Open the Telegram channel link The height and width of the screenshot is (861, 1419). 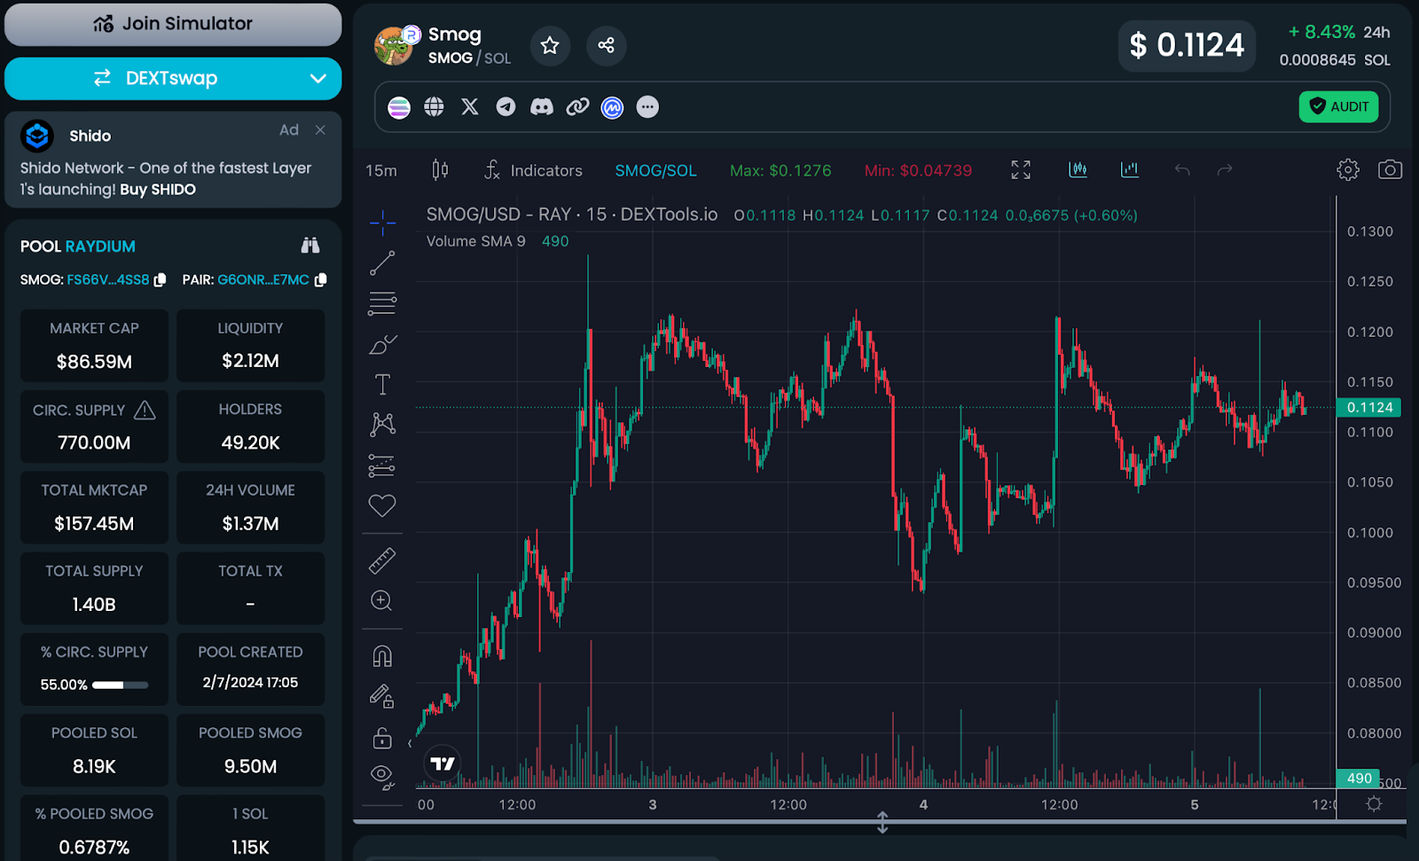[506, 107]
